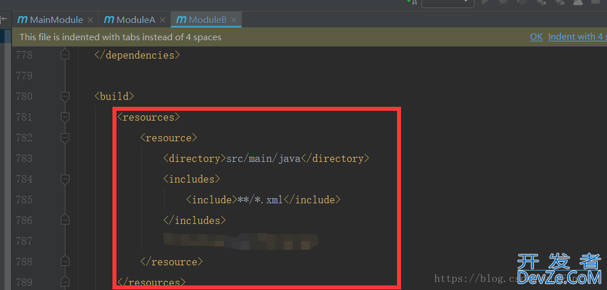
Task: Click line number 778 in gutter
Action: 24,55
